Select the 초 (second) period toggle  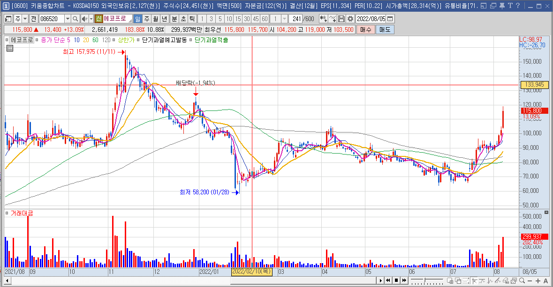[x=183, y=19]
